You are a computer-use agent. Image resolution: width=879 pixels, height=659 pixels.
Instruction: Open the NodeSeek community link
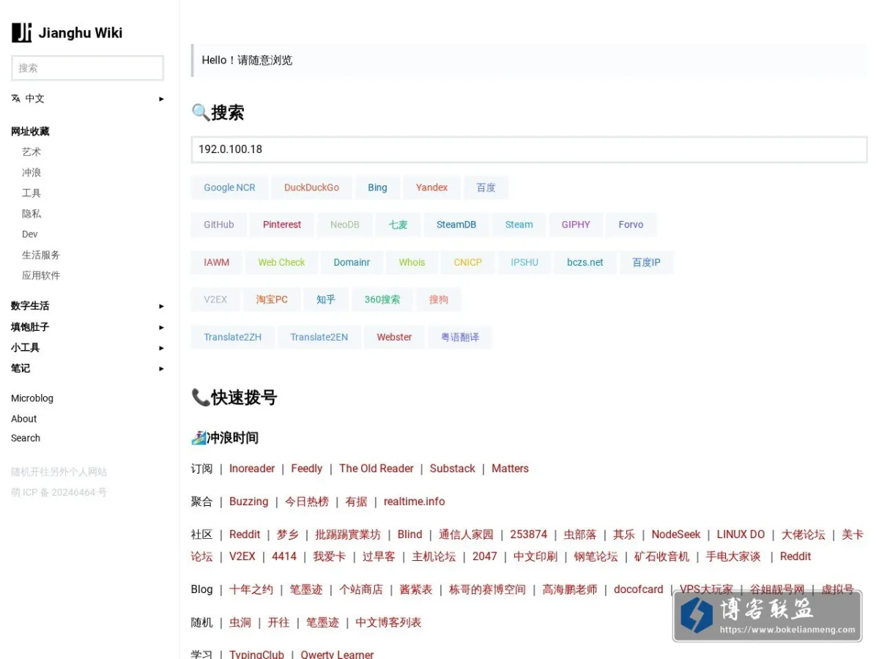676,535
